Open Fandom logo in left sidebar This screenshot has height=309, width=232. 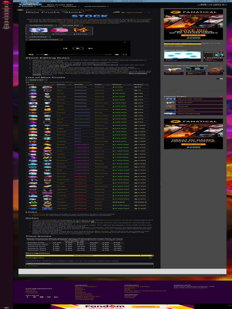coord(6,2)
